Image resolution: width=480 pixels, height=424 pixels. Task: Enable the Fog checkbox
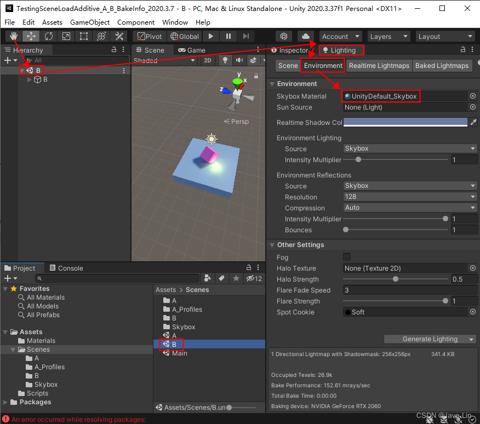(x=348, y=256)
